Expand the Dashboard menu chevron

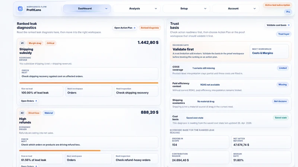pos(106,9)
